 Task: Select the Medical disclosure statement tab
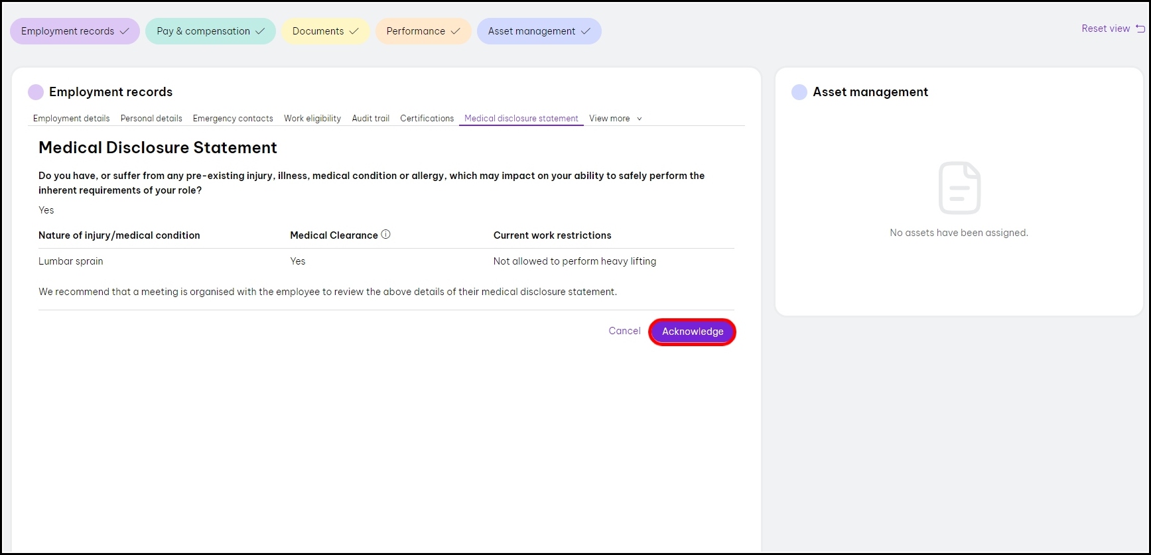click(521, 119)
